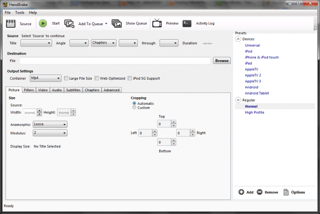Click the Add To Queue icon
Image resolution: width=320 pixels, height=214 pixels.
tap(70, 23)
